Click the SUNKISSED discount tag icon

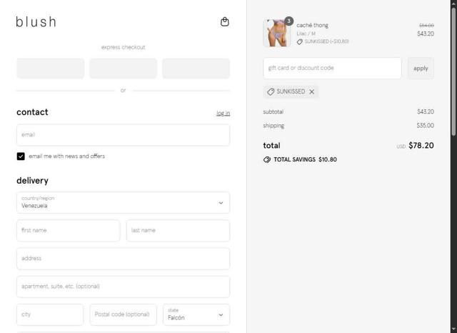[271, 92]
